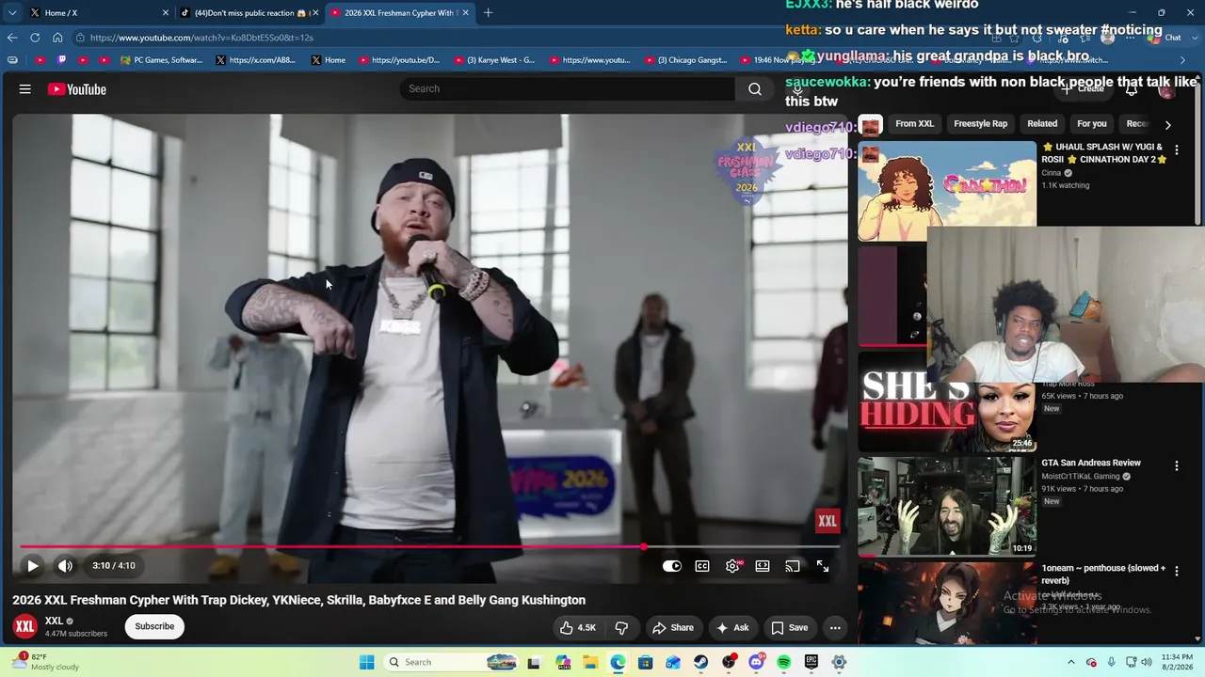Select the From XXL filter chip

[x=914, y=124]
